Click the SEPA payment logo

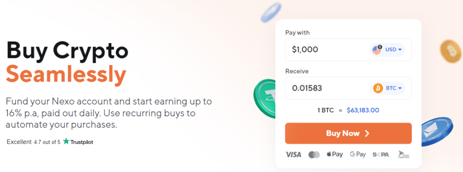tap(381, 154)
